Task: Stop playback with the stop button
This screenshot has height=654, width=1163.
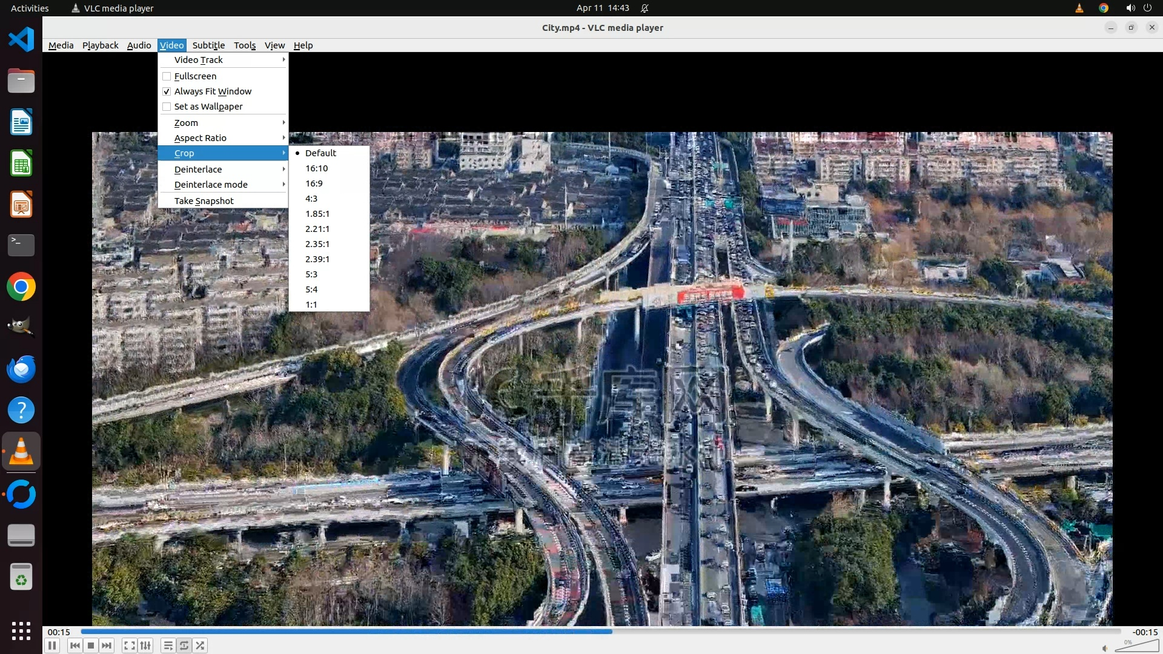Action: pyautogui.click(x=91, y=646)
